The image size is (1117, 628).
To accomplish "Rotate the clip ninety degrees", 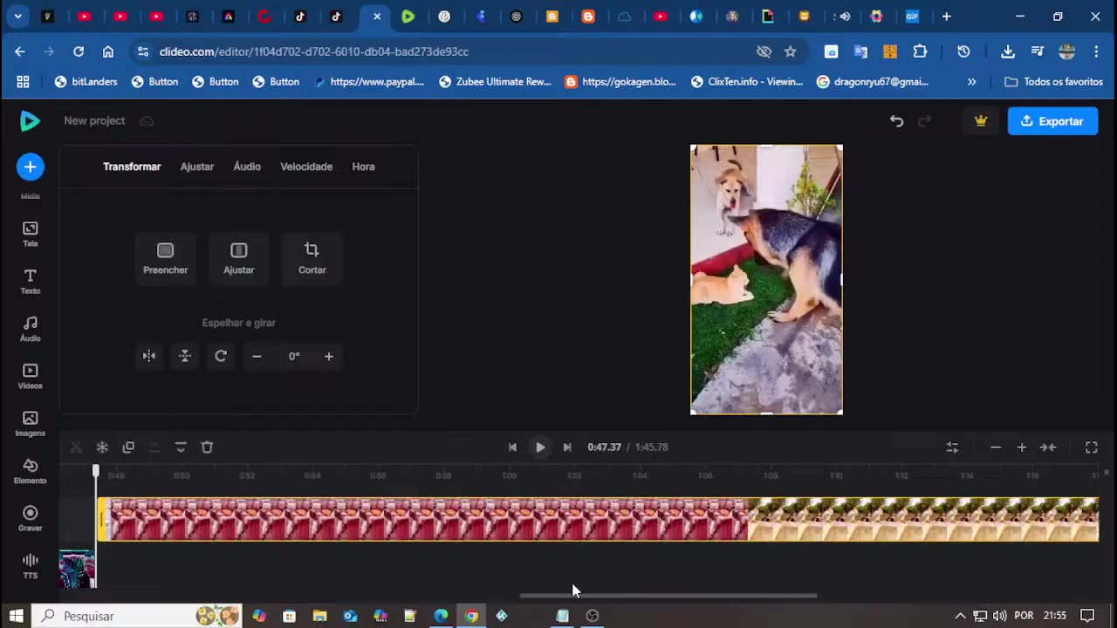I will (221, 356).
